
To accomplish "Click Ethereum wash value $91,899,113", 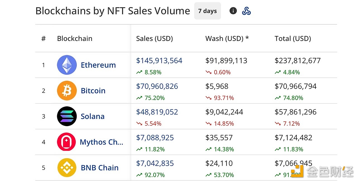I will point(226,61).
